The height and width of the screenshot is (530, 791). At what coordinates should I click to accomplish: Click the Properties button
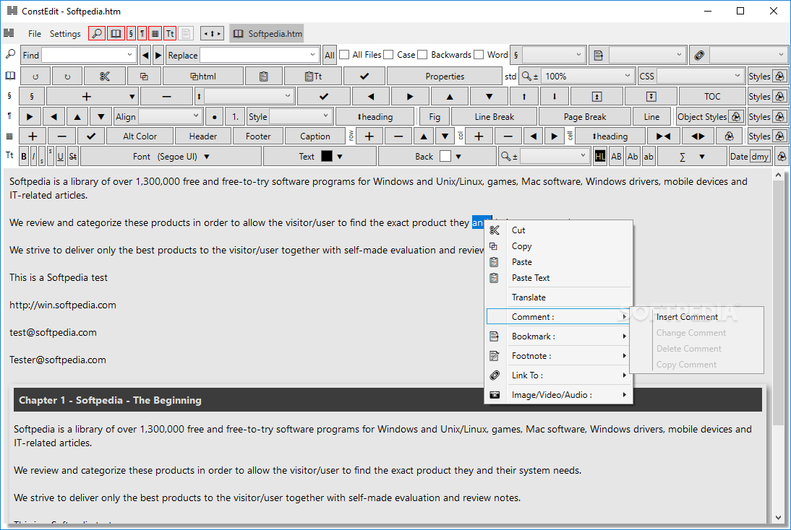coord(445,76)
